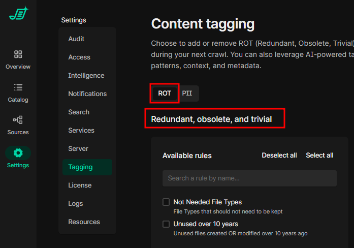Open the Catalog list icon
Image resolution: width=354 pixels, height=248 pixels.
tap(18, 87)
